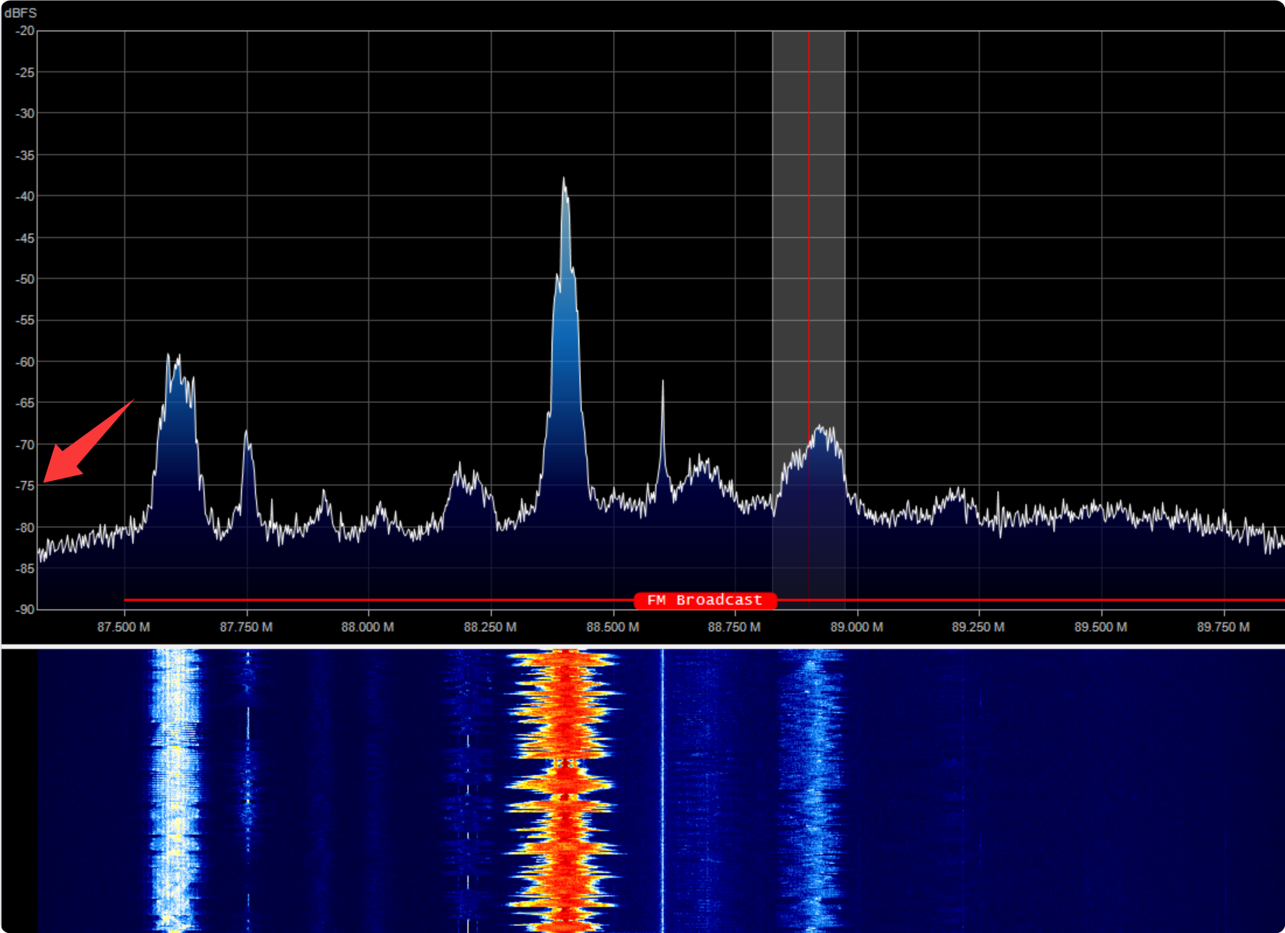Tune to the strongest spectrum peak near 88.400 MHz

(564, 187)
